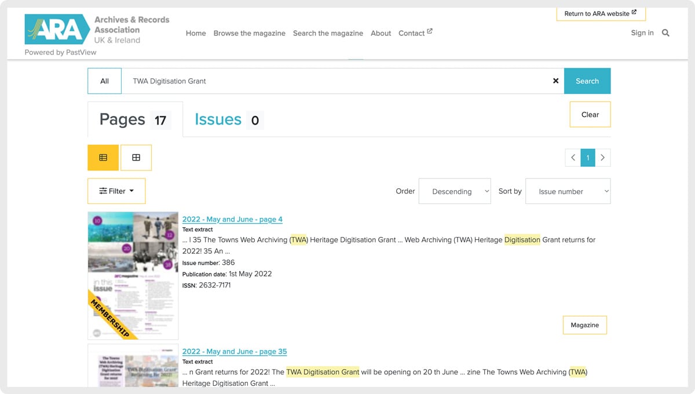Select the Pages results tab
Viewport: 695px width, 394px height.
(x=135, y=119)
